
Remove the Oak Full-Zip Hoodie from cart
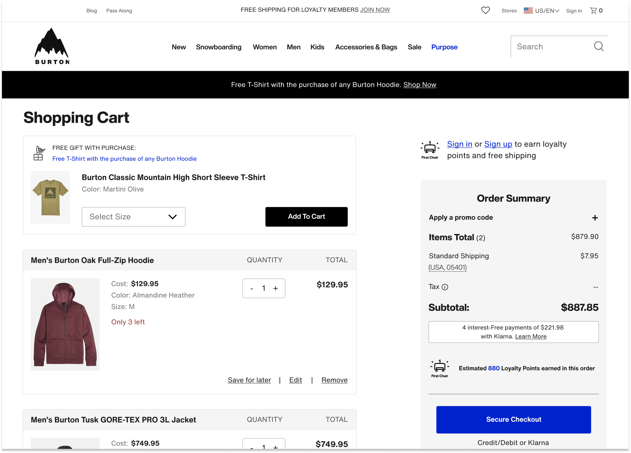coord(334,380)
